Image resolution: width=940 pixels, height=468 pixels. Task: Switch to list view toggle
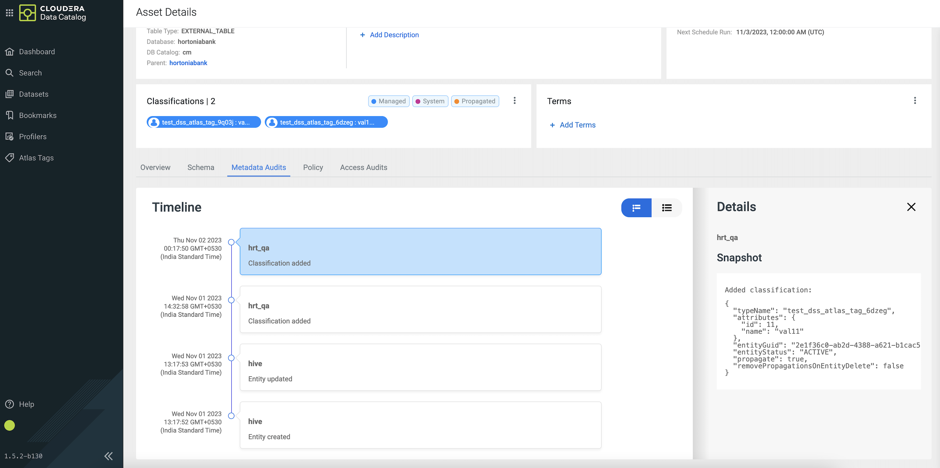pyautogui.click(x=667, y=208)
